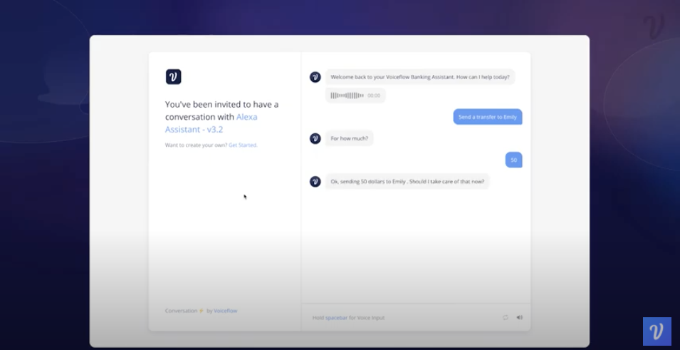Select the 'Send a transfer to Emily' bubble
680x350 pixels.
[x=488, y=117]
